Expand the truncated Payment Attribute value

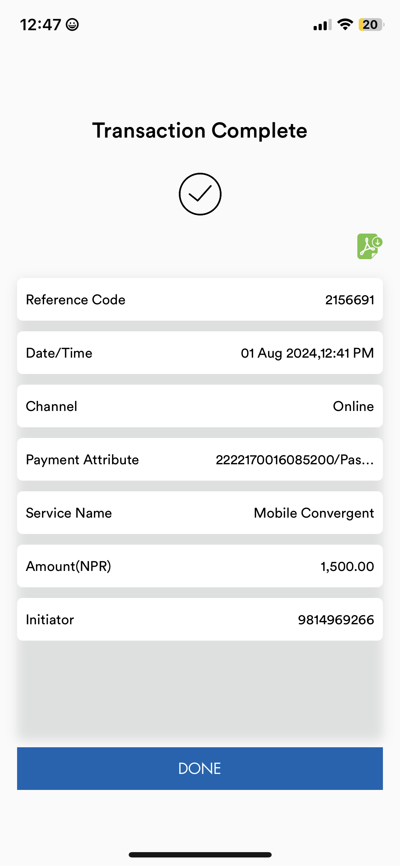click(295, 460)
